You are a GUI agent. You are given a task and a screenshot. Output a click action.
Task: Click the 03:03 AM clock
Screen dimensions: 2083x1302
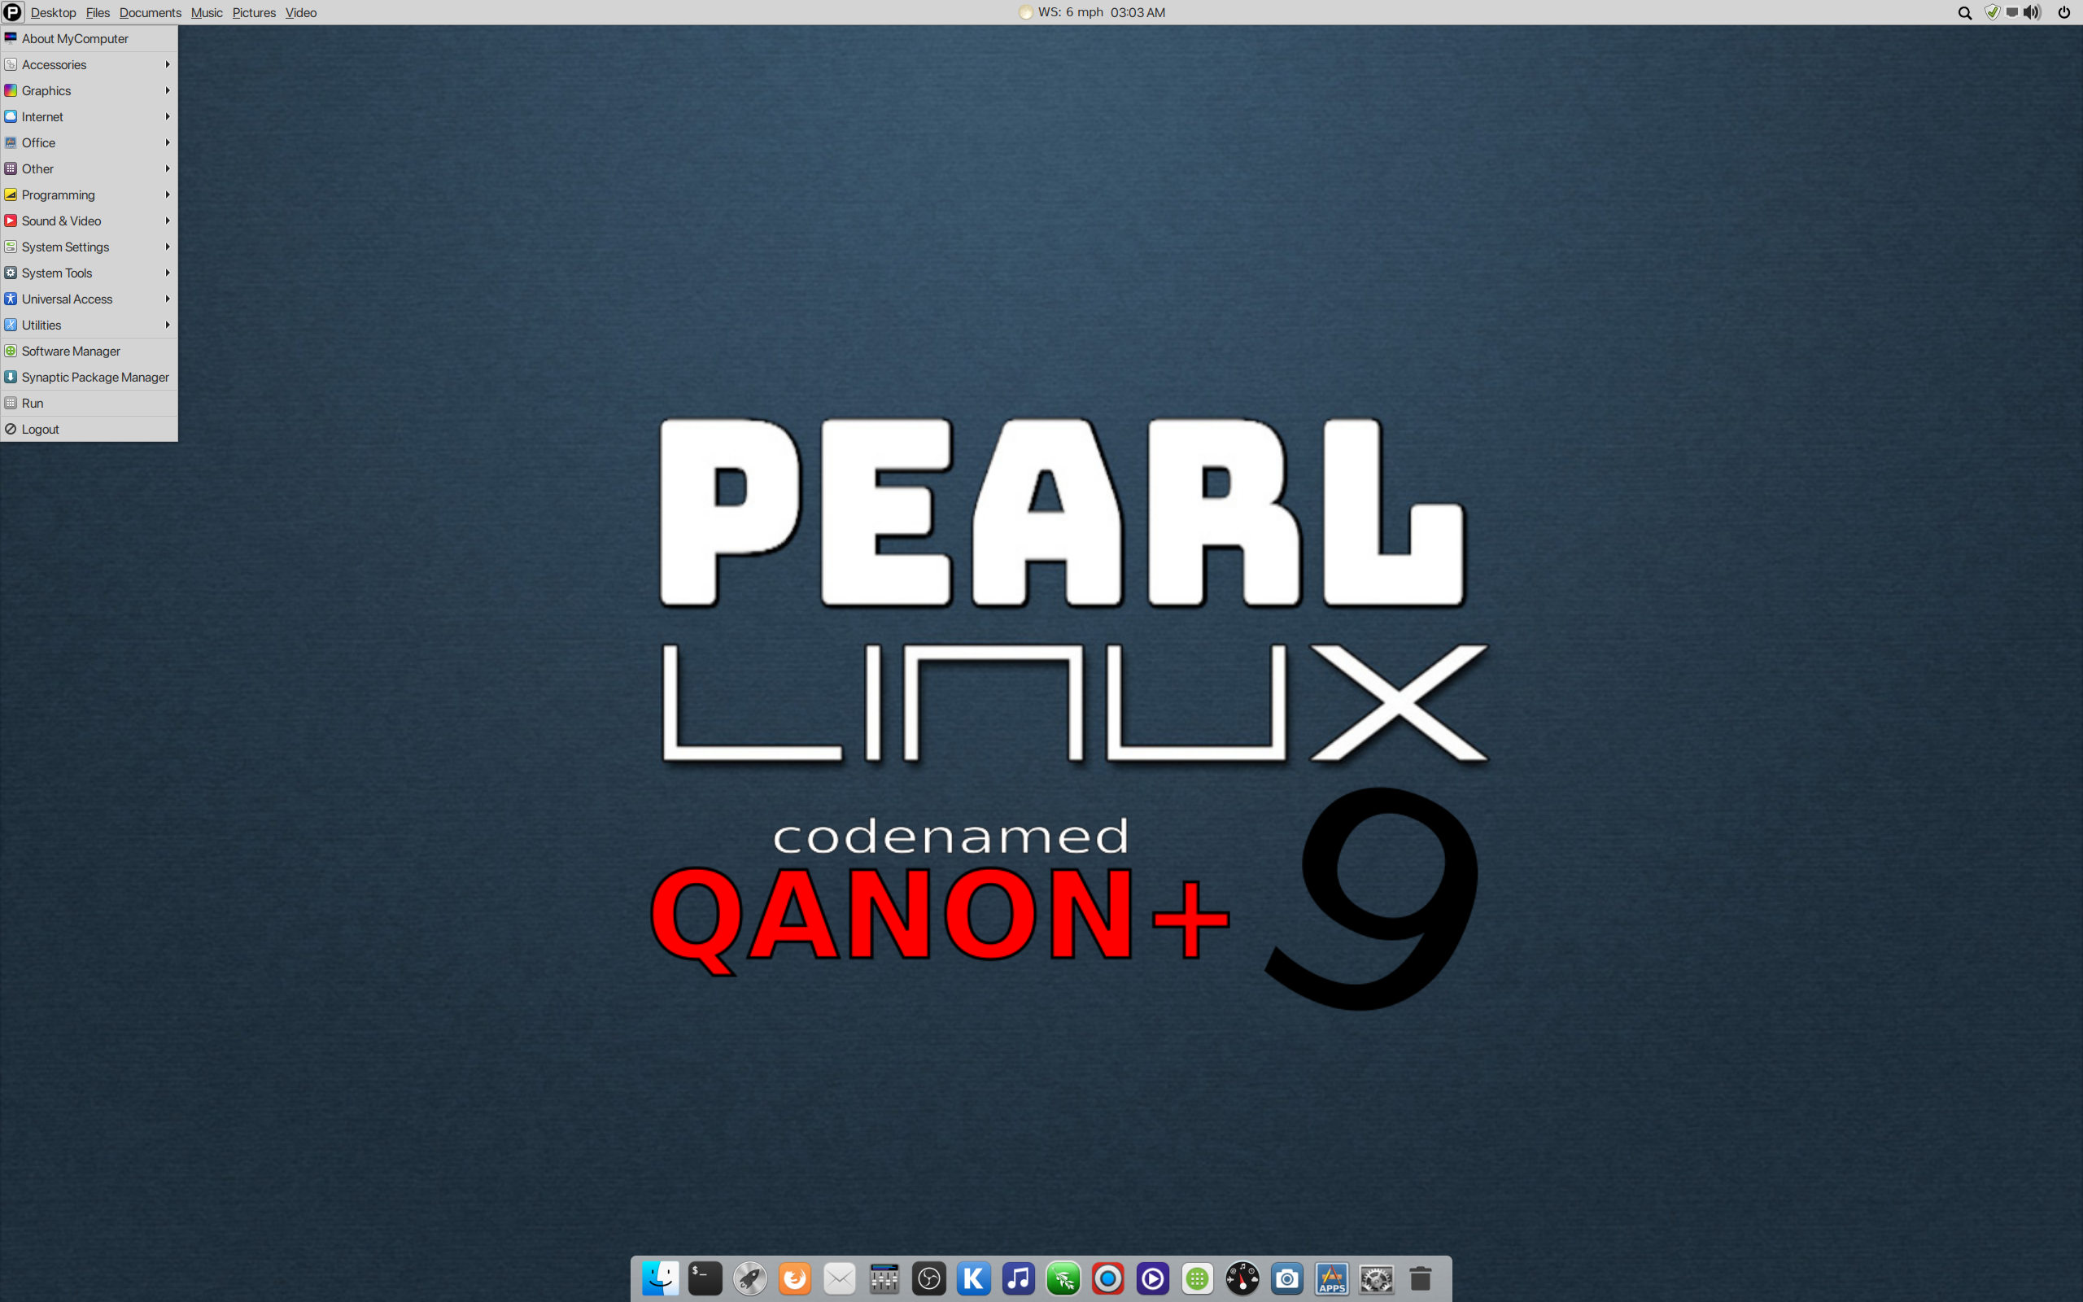tap(1137, 12)
